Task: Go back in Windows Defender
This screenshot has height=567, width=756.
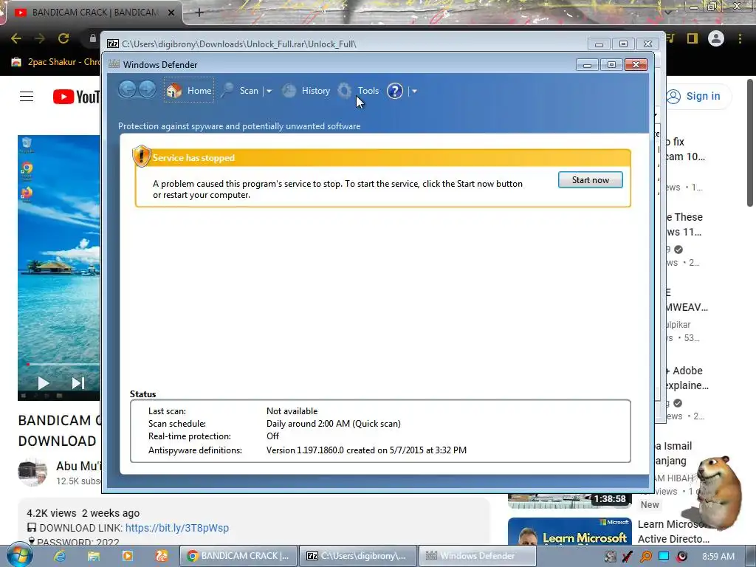Action: click(x=127, y=89)
